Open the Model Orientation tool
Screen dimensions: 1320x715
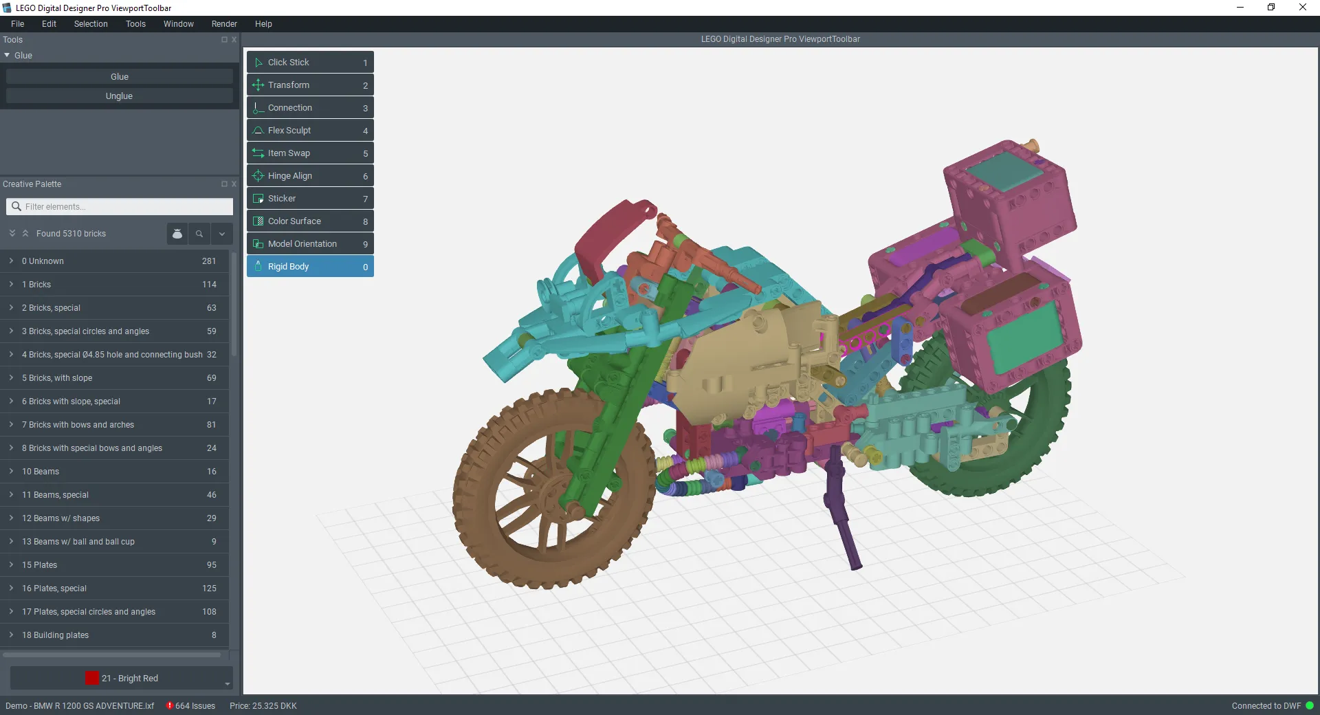click(310, 243)
